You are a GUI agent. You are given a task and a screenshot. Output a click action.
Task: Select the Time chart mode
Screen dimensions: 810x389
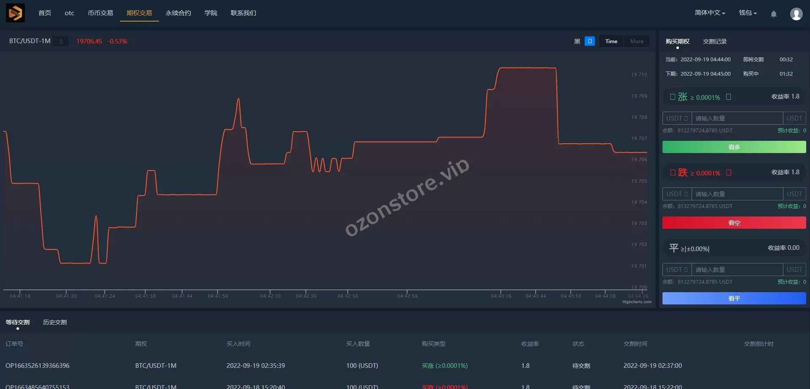coord(611,41)
